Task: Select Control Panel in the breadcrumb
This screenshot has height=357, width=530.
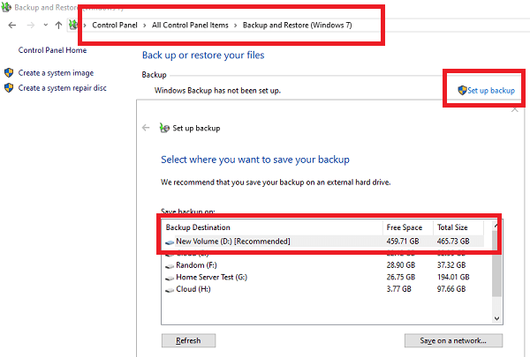Action: tap(115, 26)
